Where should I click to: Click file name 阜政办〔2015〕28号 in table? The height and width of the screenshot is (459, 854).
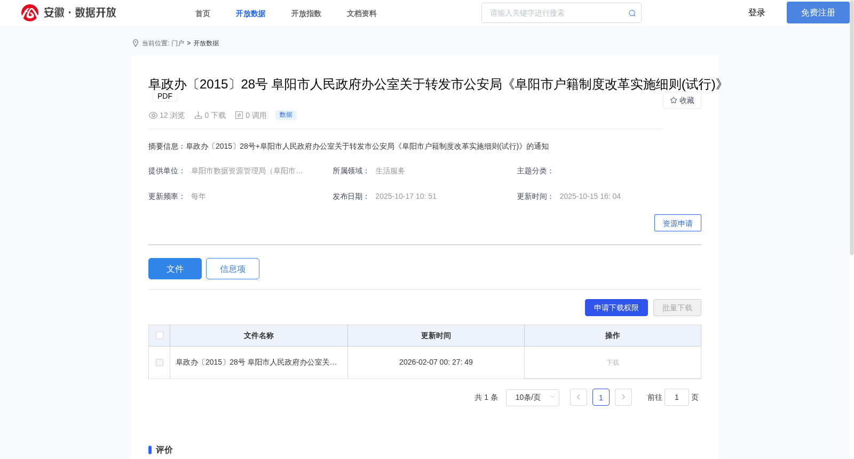click(x=256, y=362)
